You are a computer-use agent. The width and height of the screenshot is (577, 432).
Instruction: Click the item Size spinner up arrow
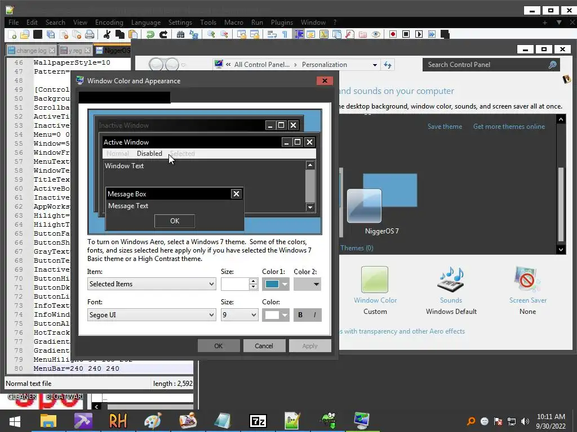(x=253, y=281)
